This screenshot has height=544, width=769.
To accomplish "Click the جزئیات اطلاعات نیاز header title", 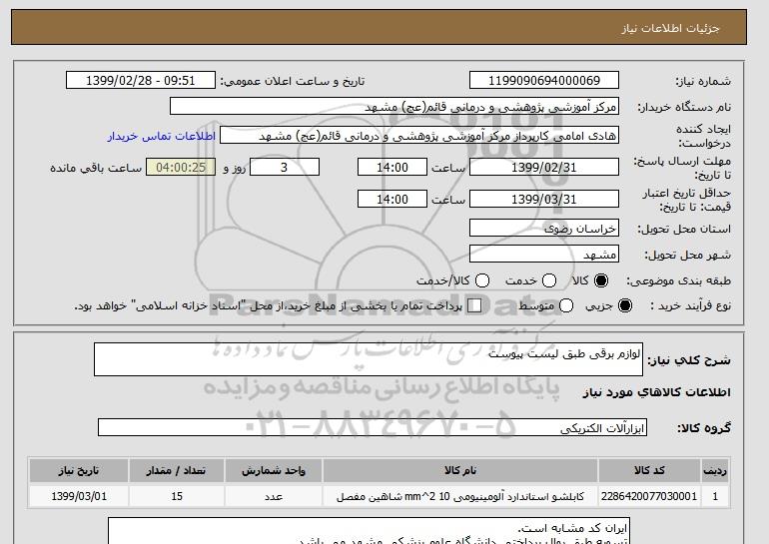I will 670,28.
